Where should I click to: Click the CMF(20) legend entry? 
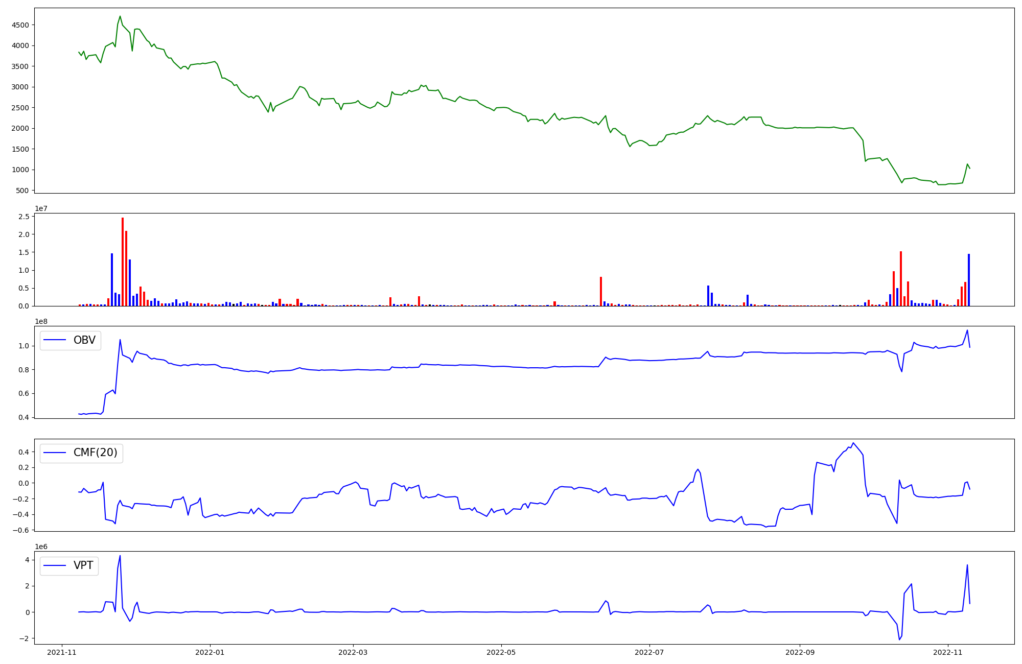95,453
